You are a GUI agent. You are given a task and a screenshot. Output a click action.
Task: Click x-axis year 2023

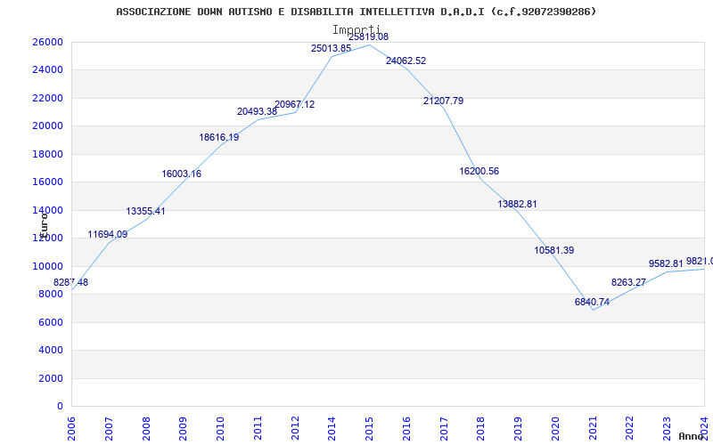(x=667, y=429)
